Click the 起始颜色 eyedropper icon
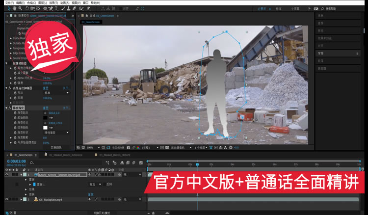 pos(51,118)
